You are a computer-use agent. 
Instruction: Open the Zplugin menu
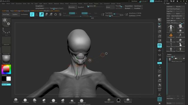coord(113,3)
